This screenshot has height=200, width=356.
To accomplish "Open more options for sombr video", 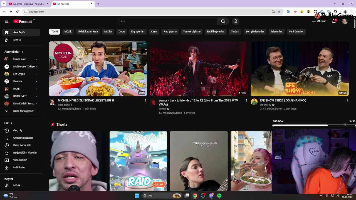I will coord(246,101).
